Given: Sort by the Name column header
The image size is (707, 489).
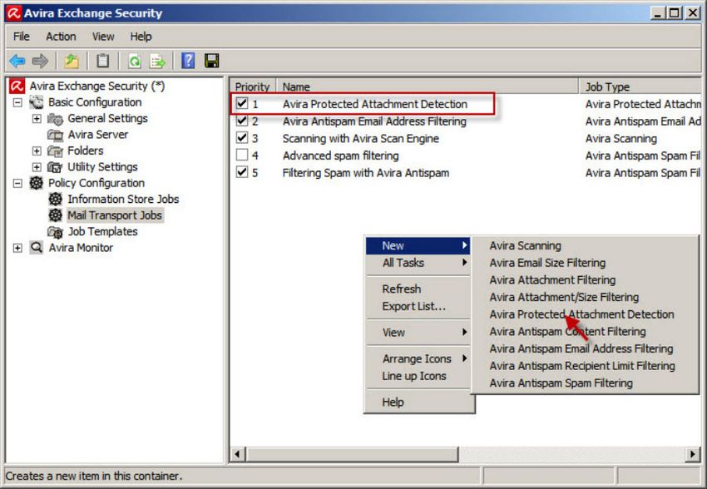Looking at the screenshot, I should 427,86.
